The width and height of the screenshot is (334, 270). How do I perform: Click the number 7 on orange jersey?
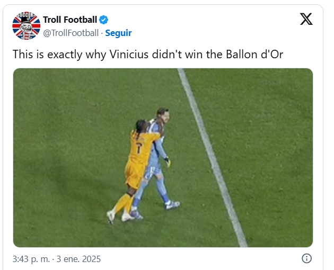tap(138, 149)
